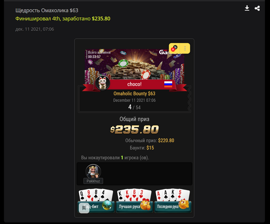This screenshot has height=224, width=270.
Task: Click the Russian flag icon
Action: pos(168,84)
